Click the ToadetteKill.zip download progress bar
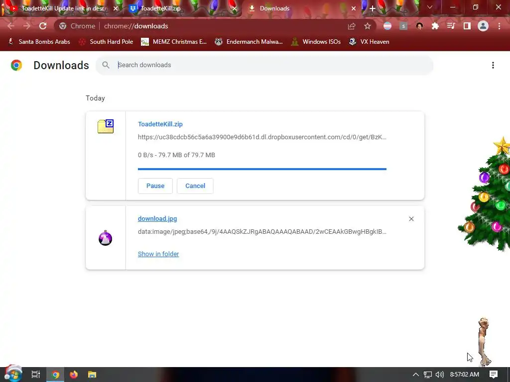Viewport: 510px width, 382px height. coord(262,169)
